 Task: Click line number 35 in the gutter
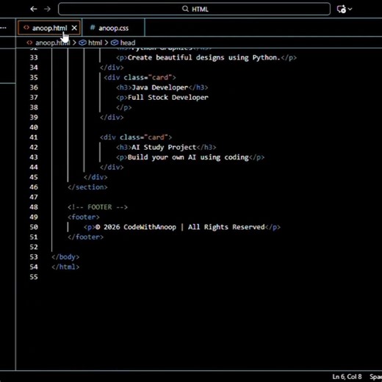point(34,77)
